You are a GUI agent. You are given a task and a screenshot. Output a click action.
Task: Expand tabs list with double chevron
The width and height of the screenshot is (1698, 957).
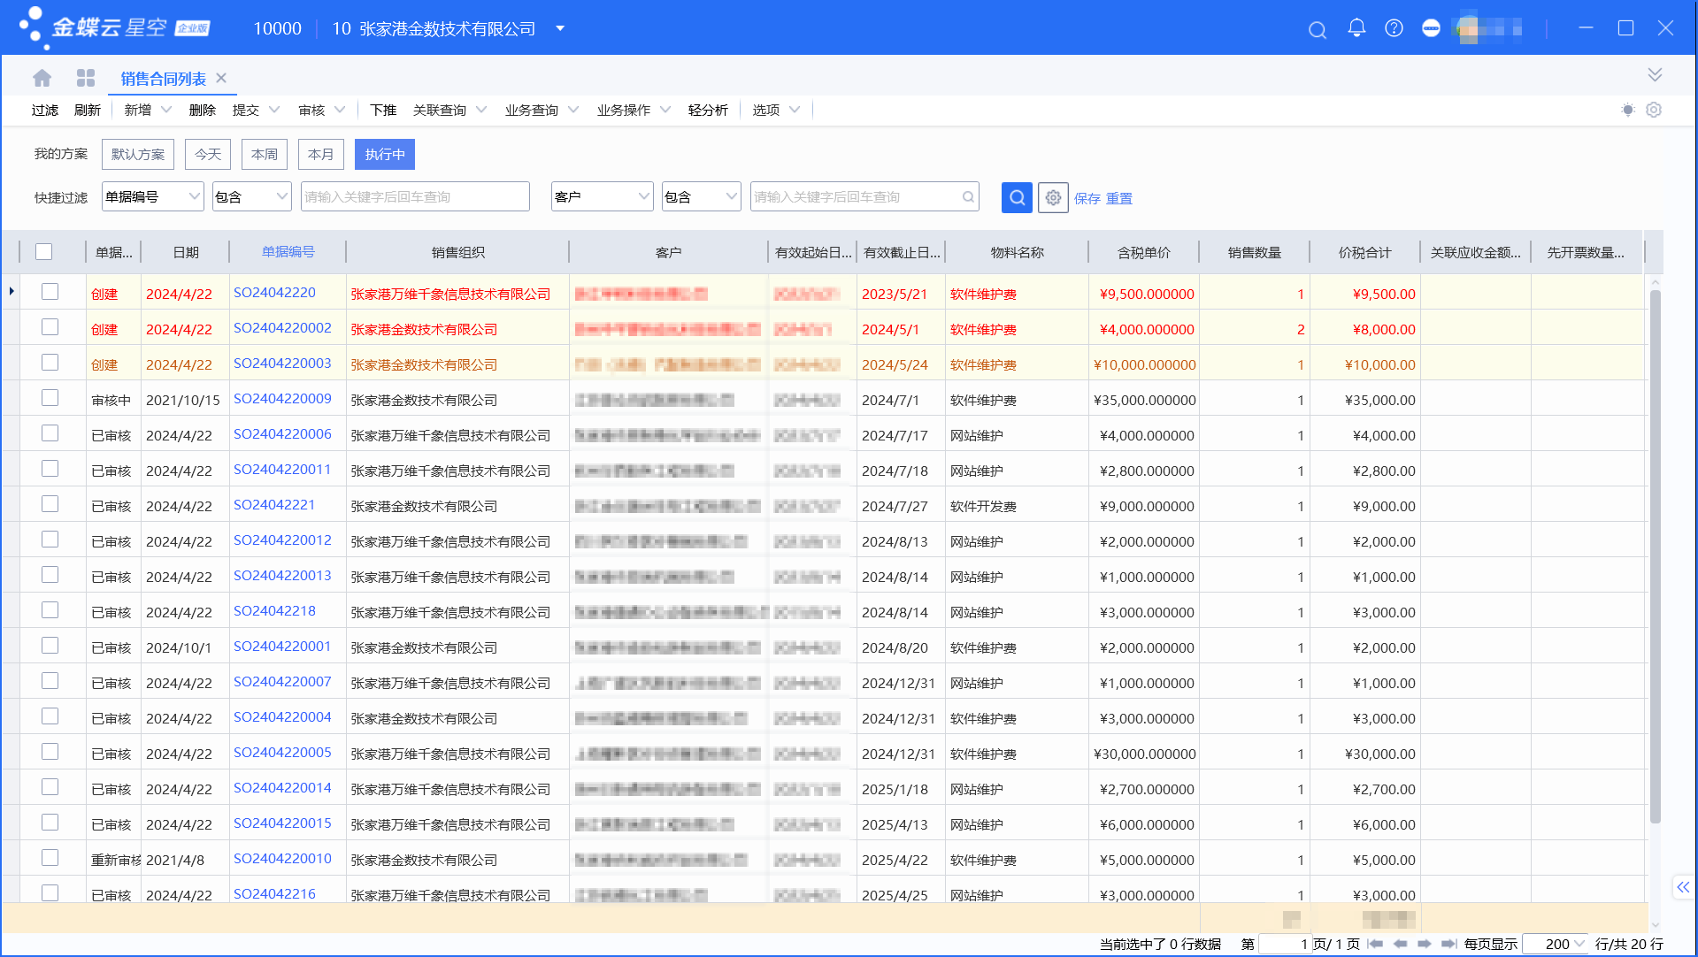(x=1655, y=74)
